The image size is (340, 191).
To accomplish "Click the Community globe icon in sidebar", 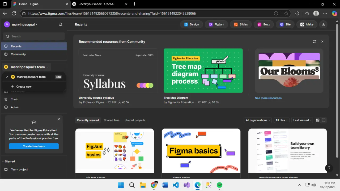I will point(6,54).
